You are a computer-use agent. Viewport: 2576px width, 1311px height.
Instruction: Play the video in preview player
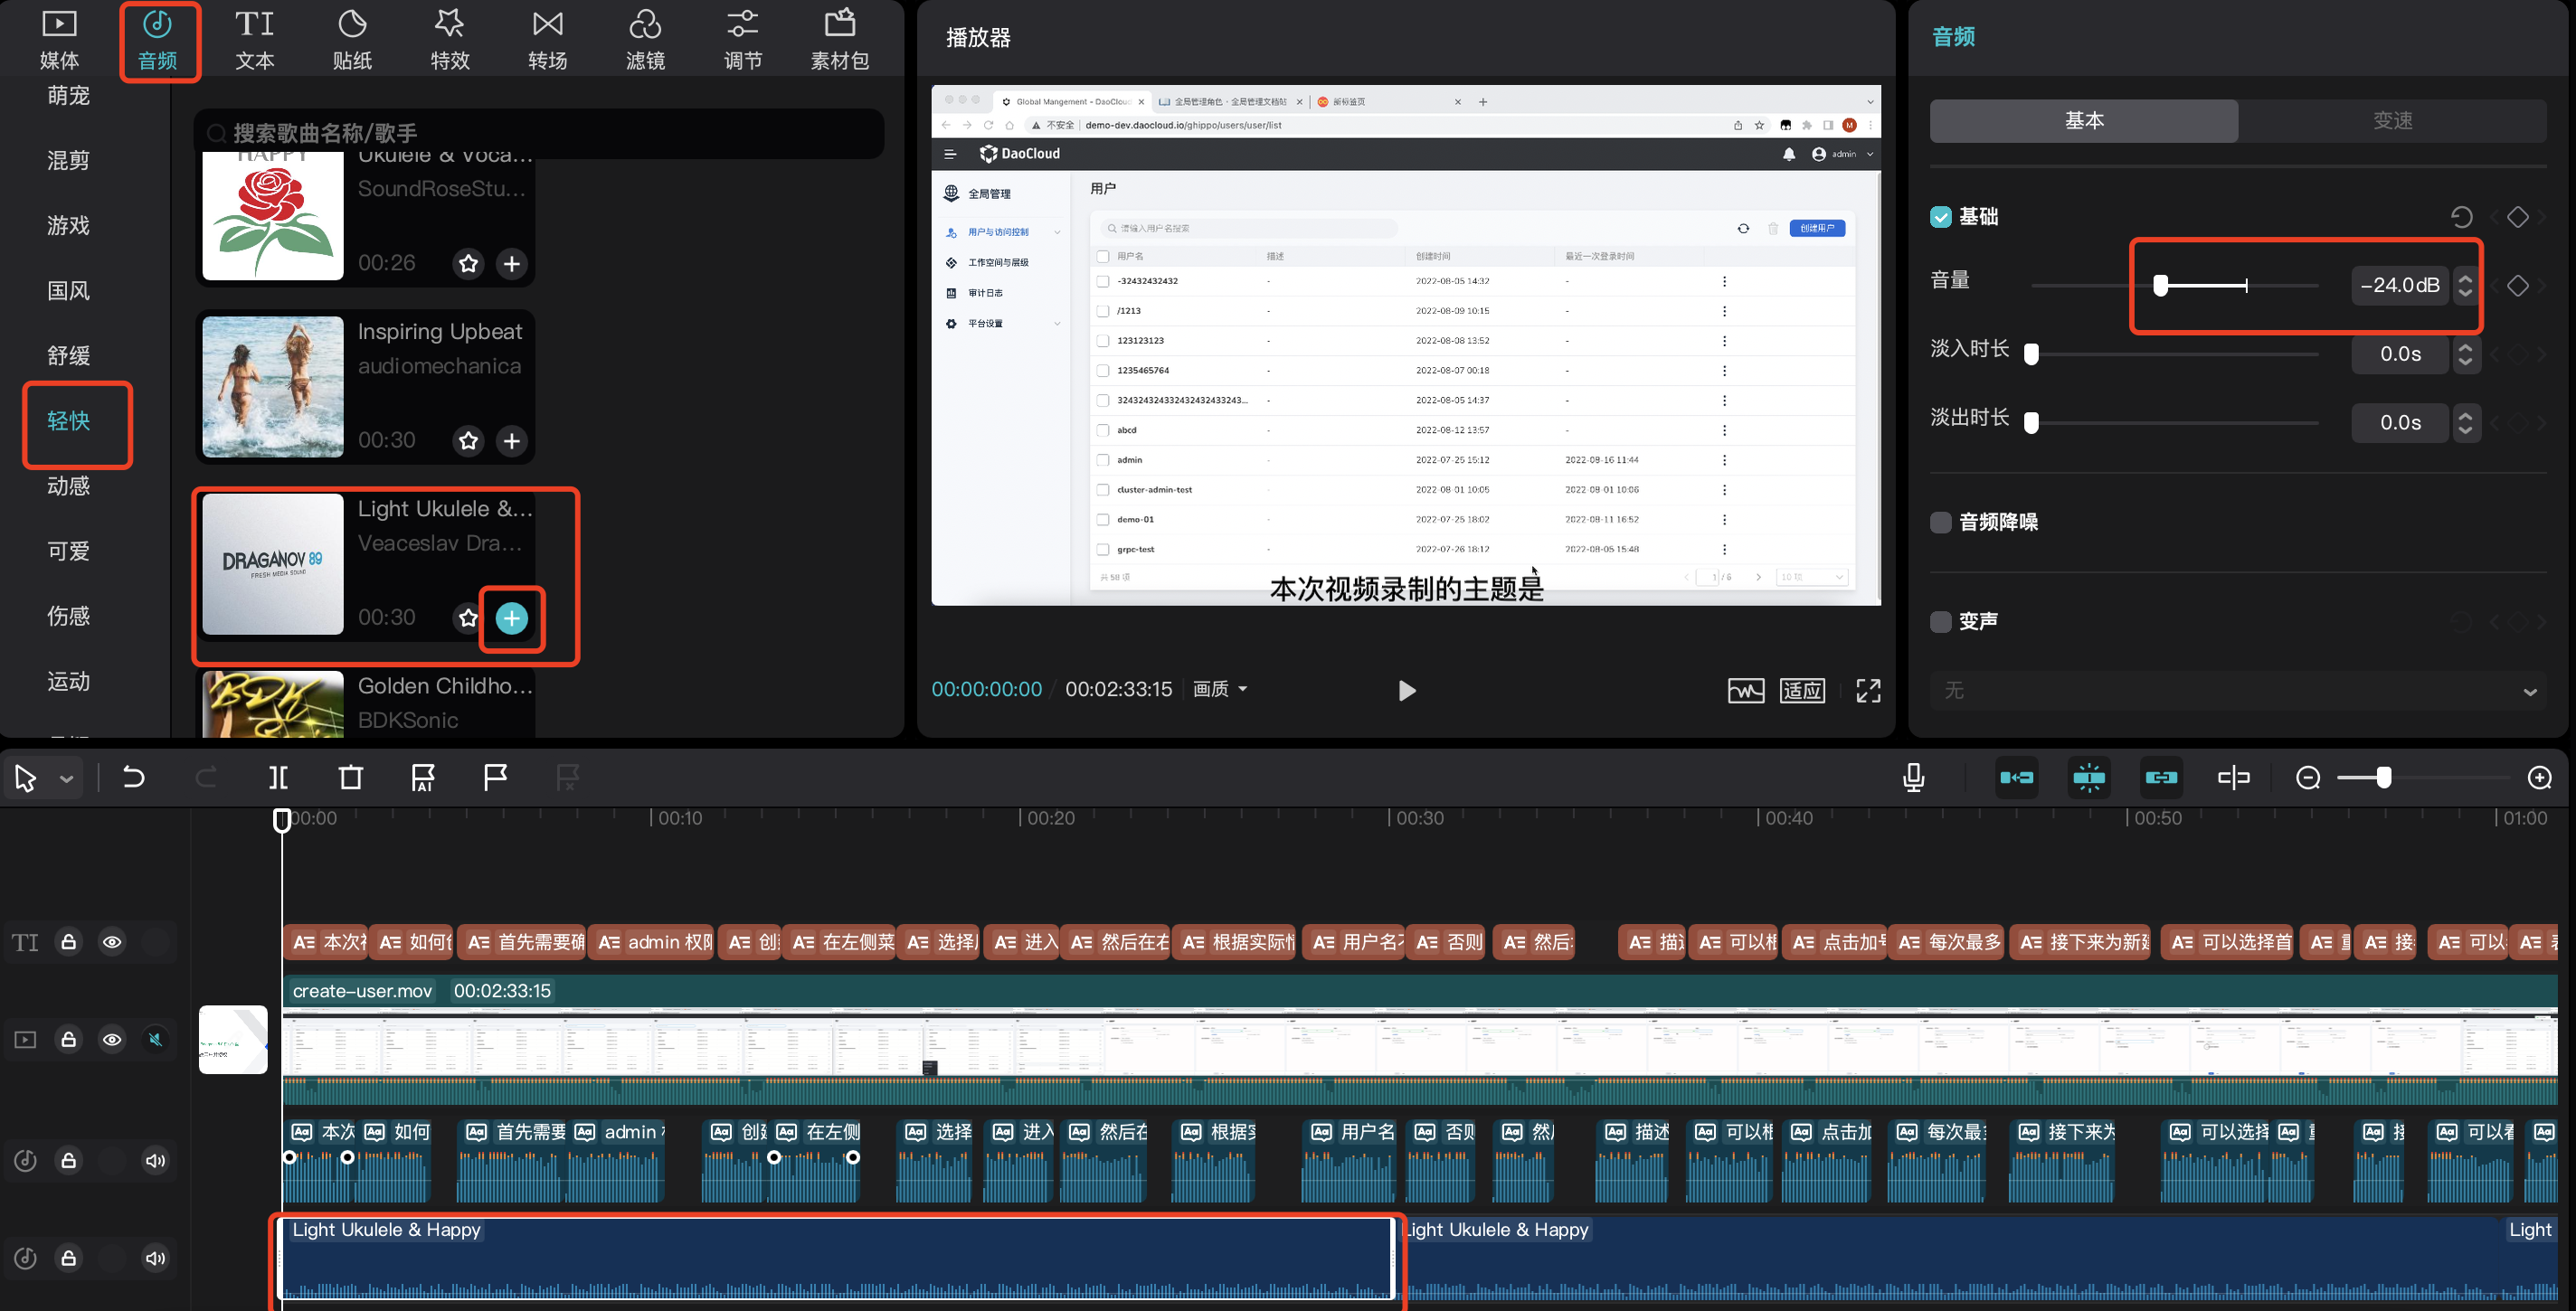(x=1406, y=687)
